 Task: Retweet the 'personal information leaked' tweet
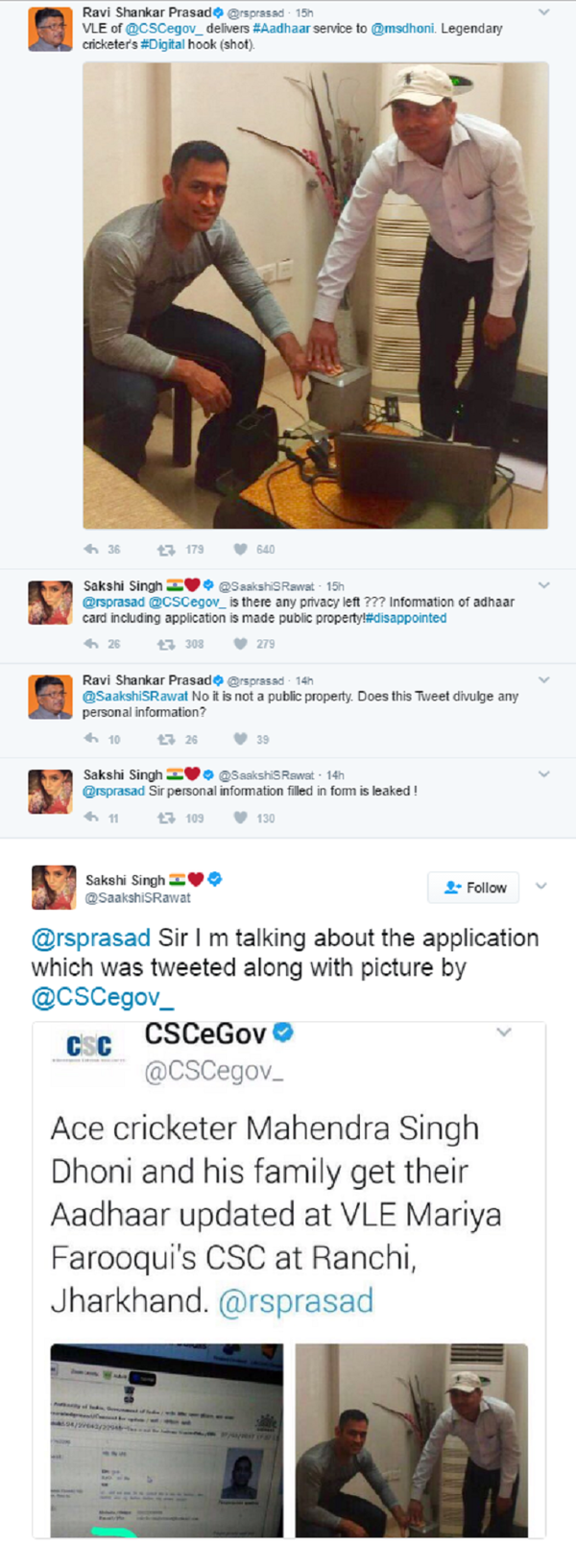165,819
